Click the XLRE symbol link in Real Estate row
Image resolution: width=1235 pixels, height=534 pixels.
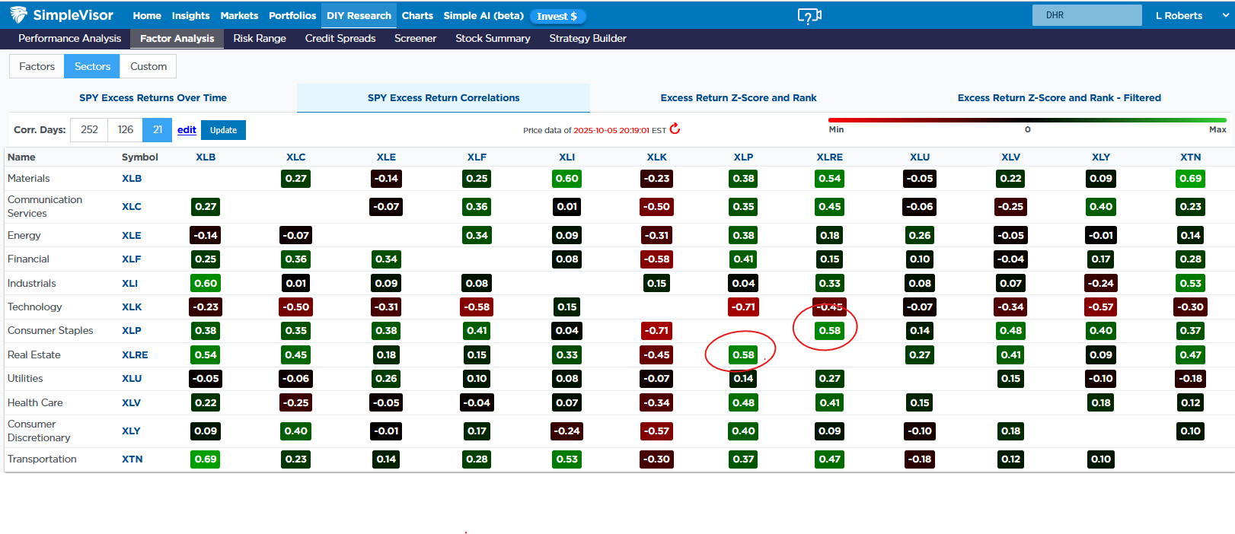(135, 354)
